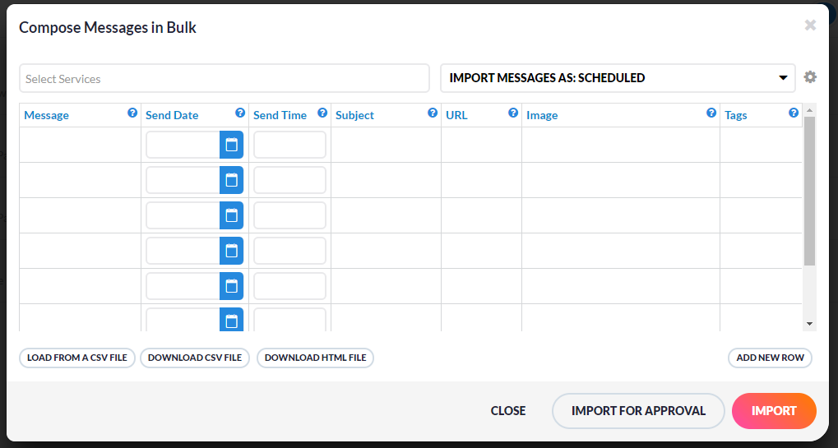
Task: Click the Send Time input in the fifth row
Action: click(289, 286)
